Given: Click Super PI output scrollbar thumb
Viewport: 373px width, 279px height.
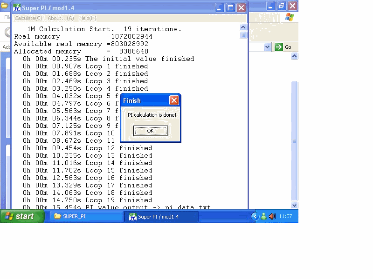Looking at the screenshot, I should coord(243,35).
